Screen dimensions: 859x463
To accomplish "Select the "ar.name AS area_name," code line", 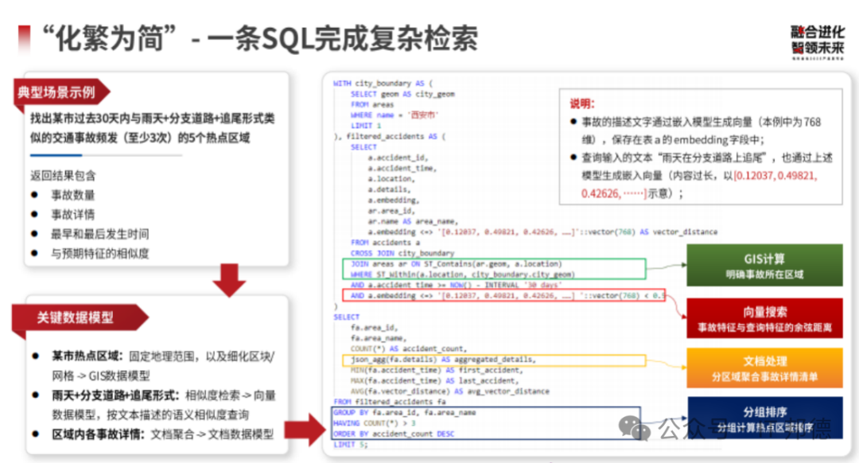I will [414, 221].
